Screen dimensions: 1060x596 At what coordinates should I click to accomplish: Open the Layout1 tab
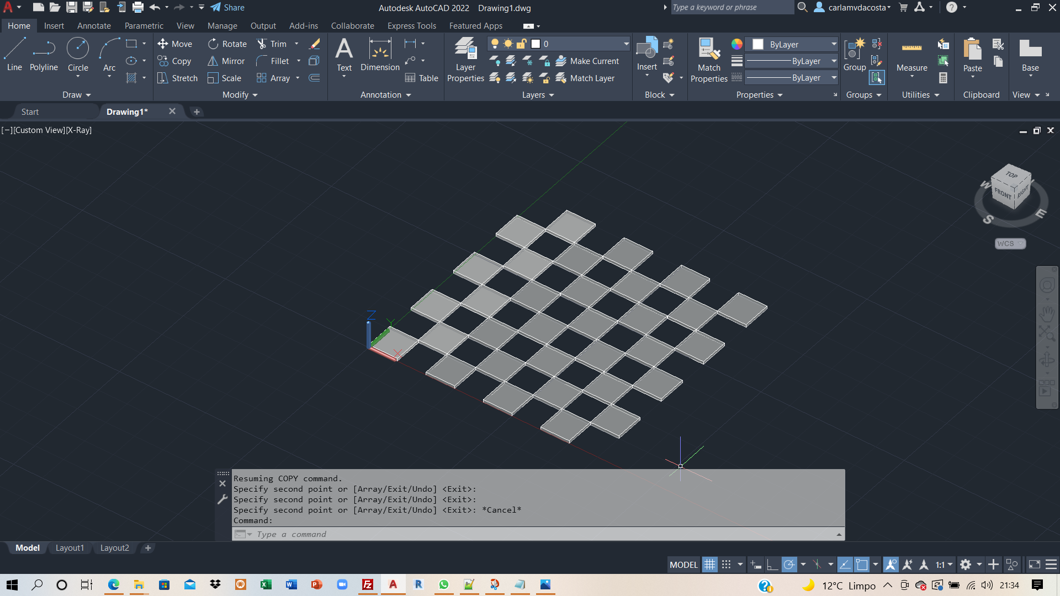70,548
